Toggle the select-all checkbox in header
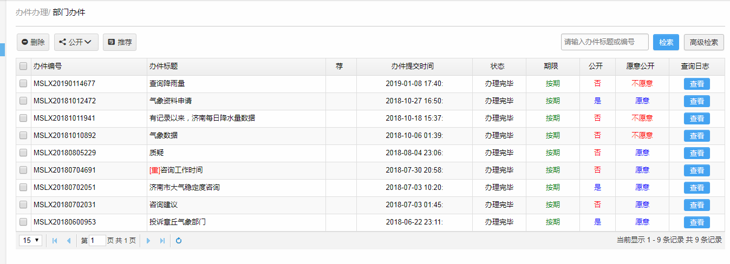 pos(23,67)
